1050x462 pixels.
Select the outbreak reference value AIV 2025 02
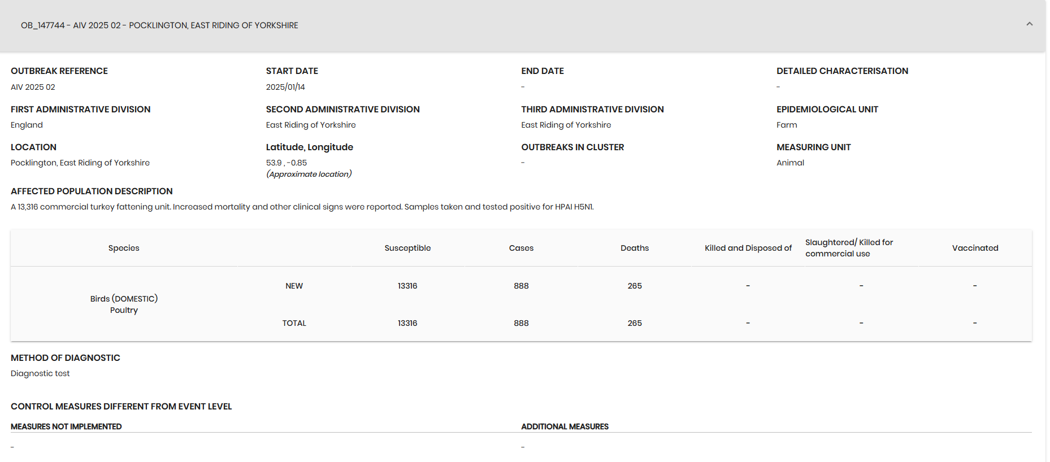click(33, 87)
